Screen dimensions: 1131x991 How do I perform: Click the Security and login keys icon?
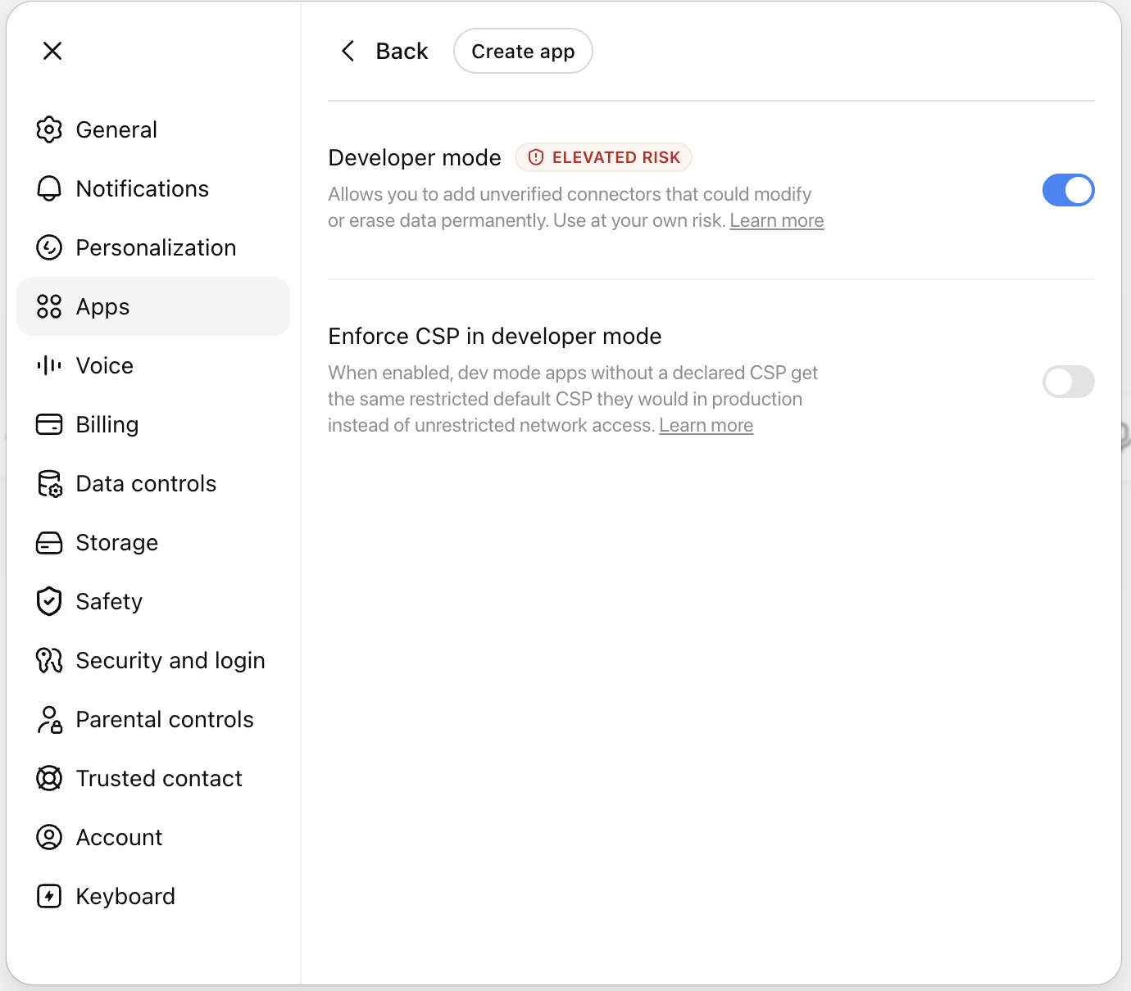click(49, 660)
